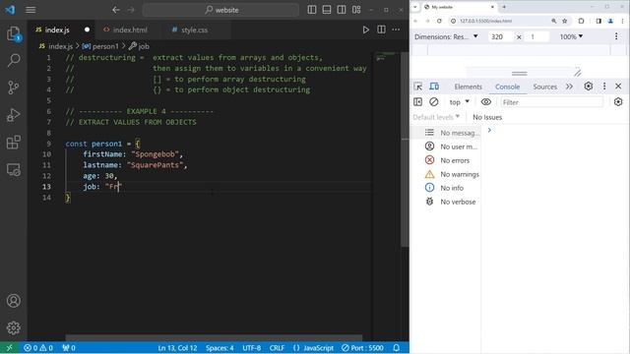Open the Customize Layout icon
Image resolution: width=630 pixels, height=354 pixels.
[x=356, y=10]
